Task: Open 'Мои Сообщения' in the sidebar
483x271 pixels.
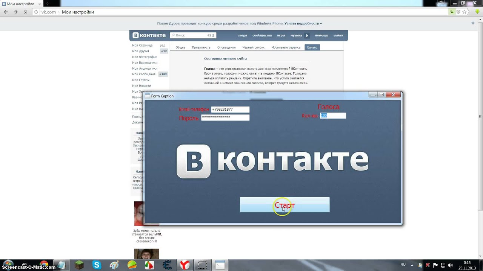Action: pyautogui.click(x=144, y=74)
